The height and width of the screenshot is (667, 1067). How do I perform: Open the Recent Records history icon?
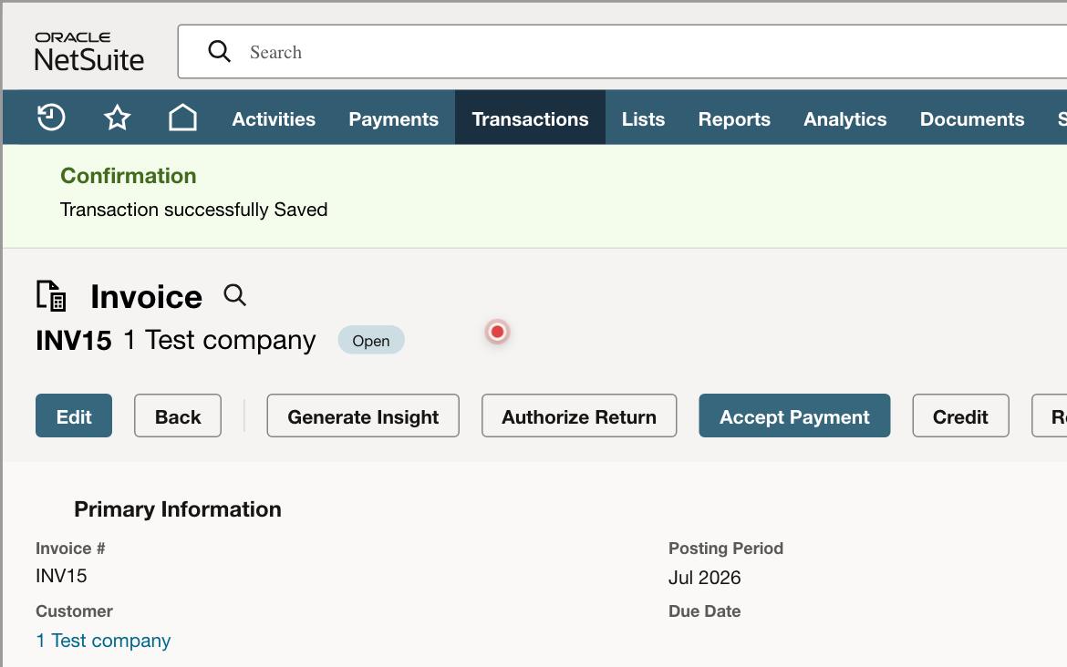(51, 118)
